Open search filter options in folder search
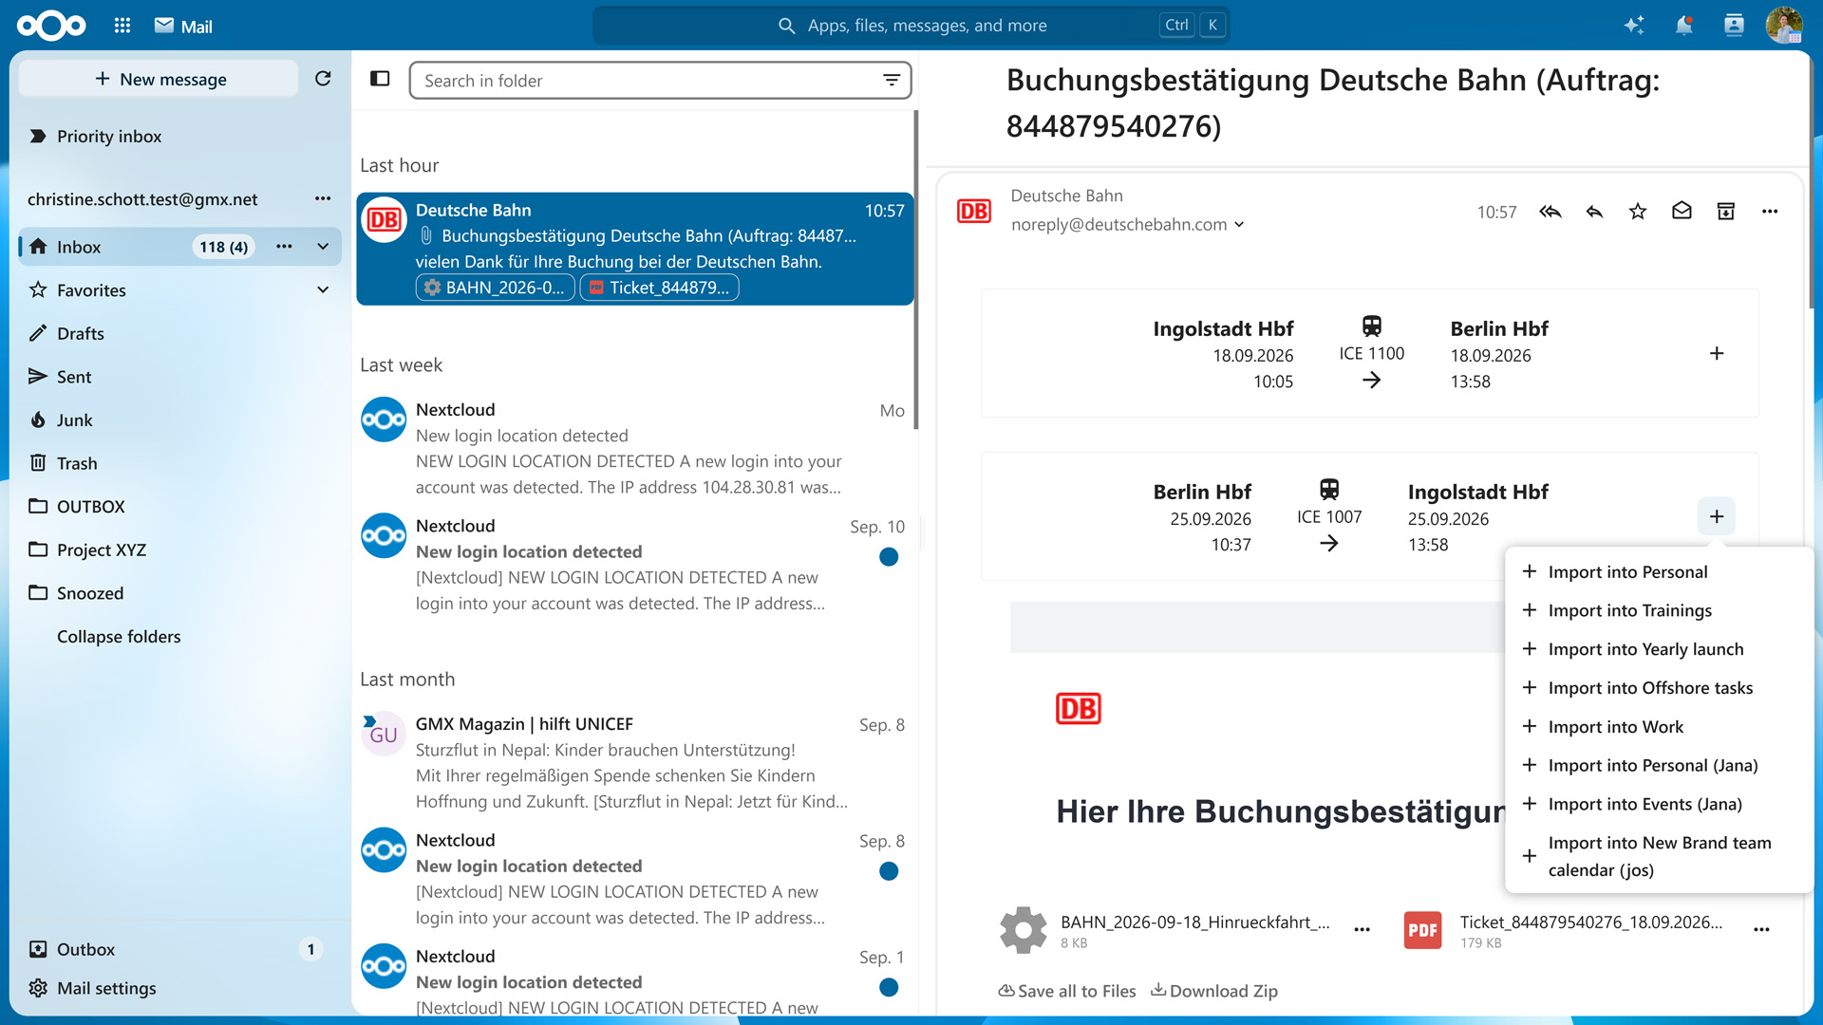Viewport: 1823px width, 1025px height. tap(892, 80)
